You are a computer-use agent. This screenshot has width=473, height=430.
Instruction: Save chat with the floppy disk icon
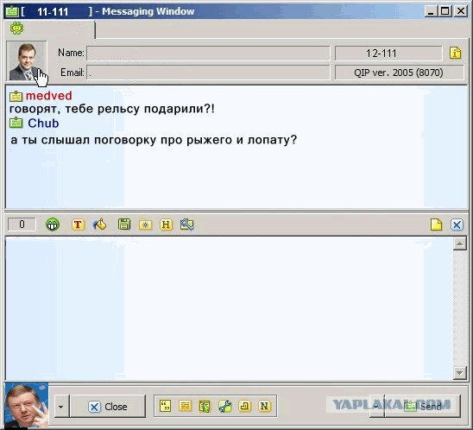[124, 224]
